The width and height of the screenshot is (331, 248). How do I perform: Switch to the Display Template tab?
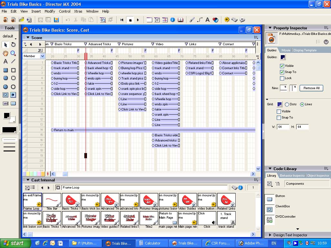pyautogui.click(x=305, y=50)
